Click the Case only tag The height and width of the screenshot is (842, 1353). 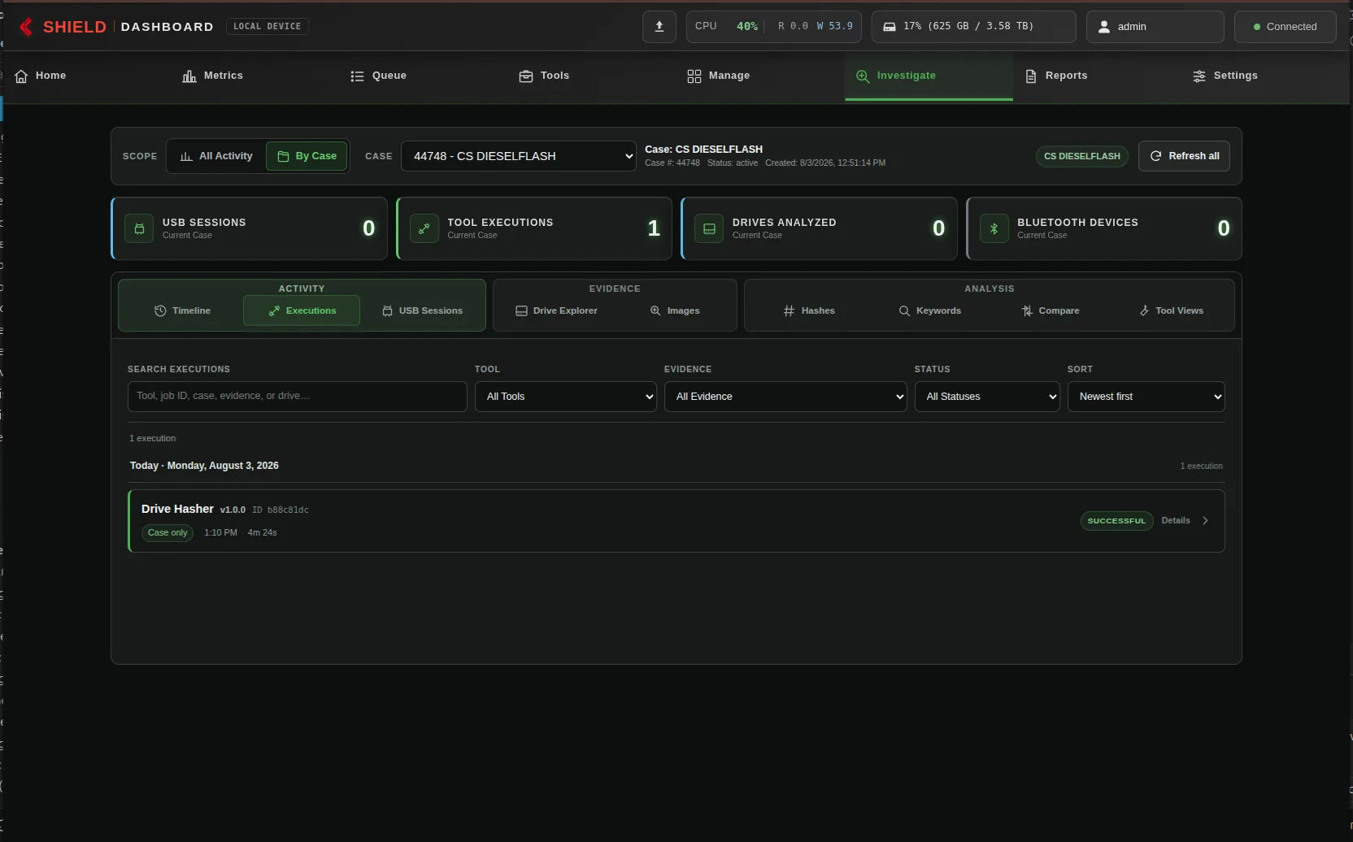click(x=167, y=533)
